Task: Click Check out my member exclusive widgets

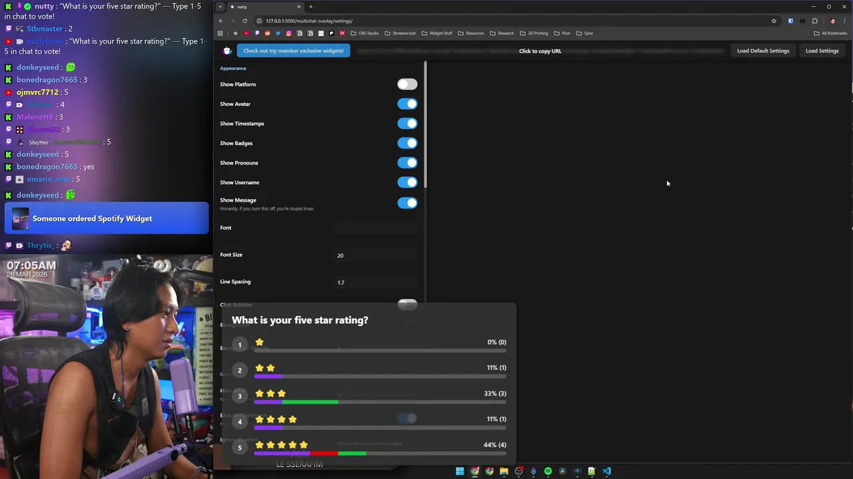Action: (293, 51)
